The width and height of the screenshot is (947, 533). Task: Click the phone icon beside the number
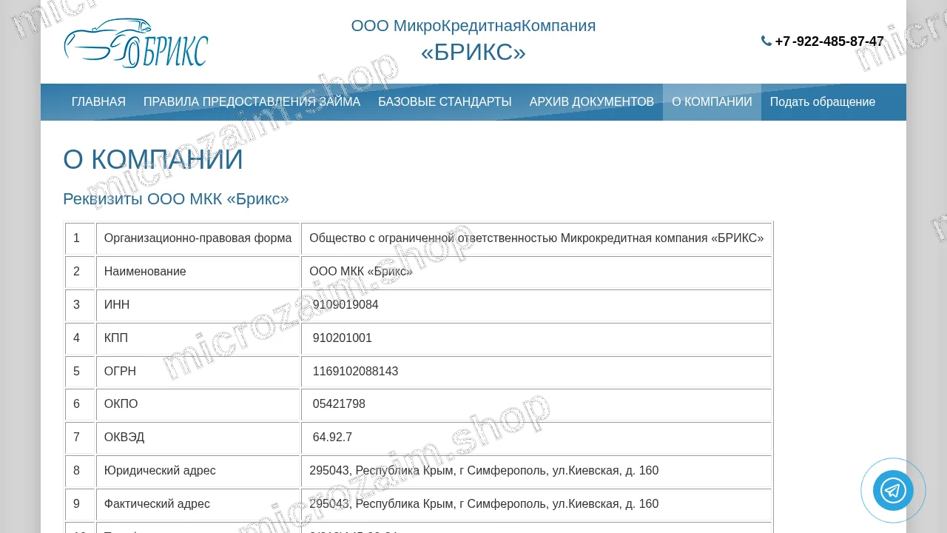[x=766, y=41]
